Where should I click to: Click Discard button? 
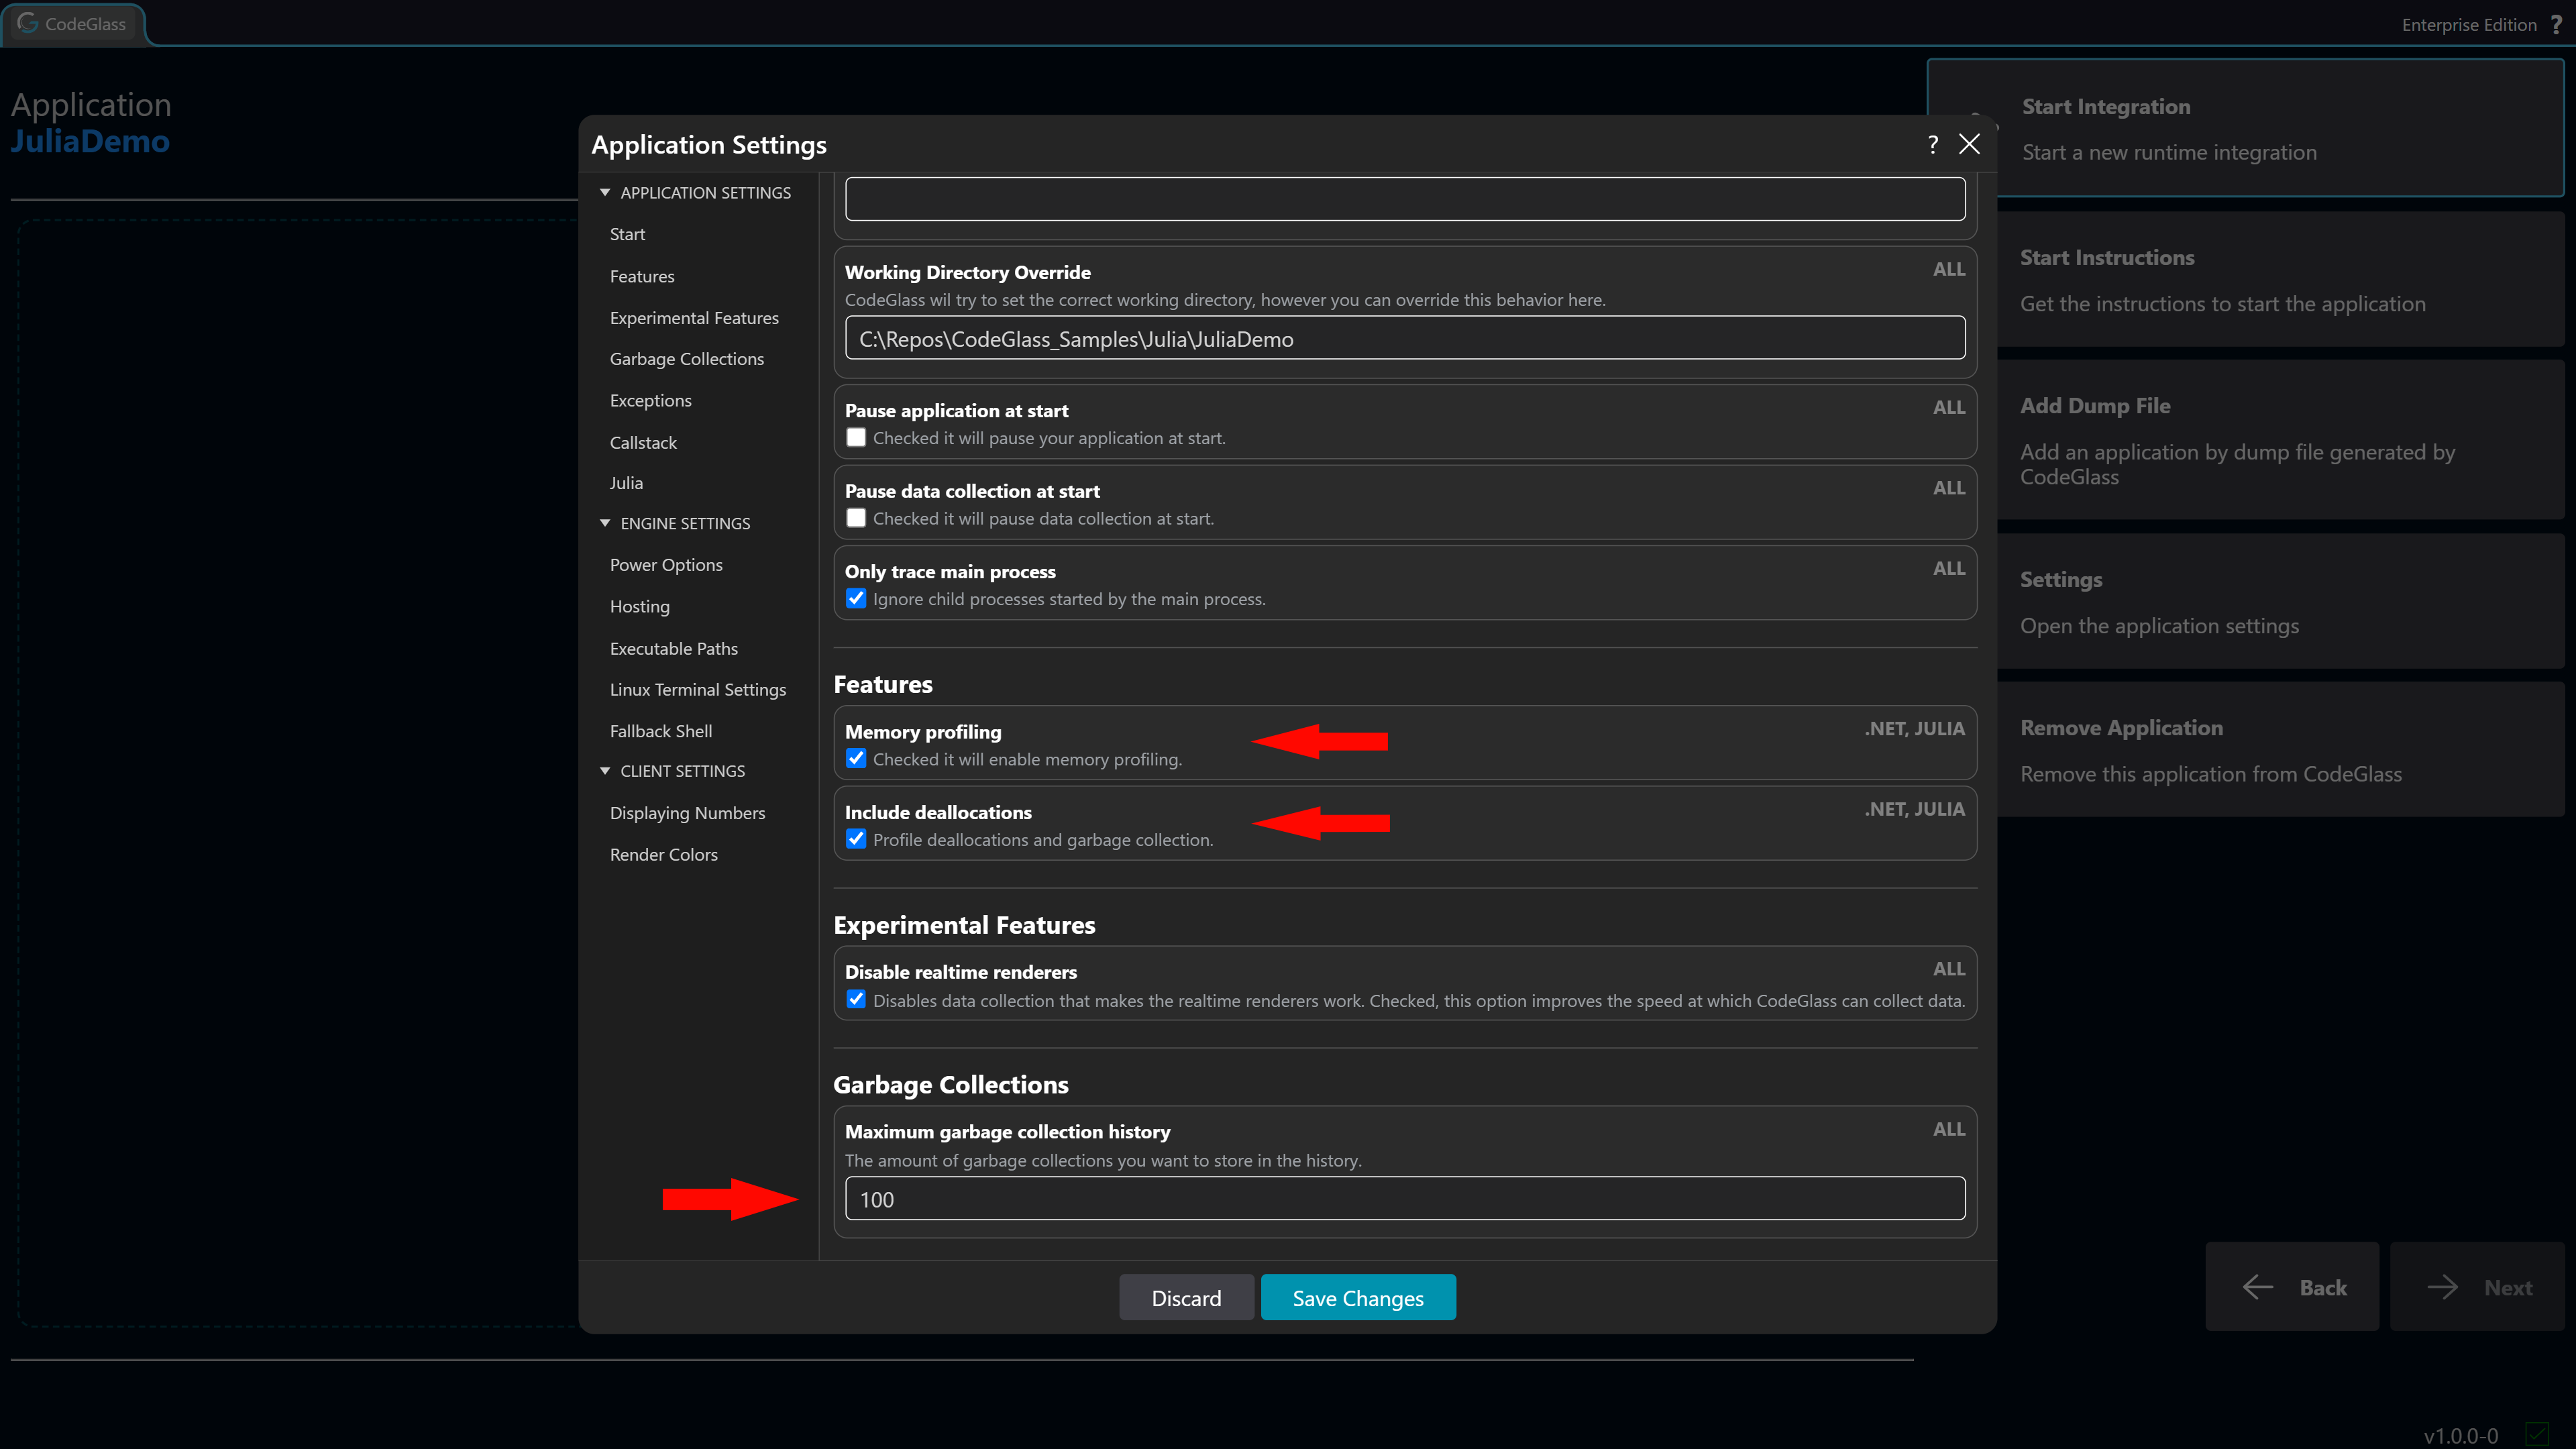click(x=1186, y=1297)
